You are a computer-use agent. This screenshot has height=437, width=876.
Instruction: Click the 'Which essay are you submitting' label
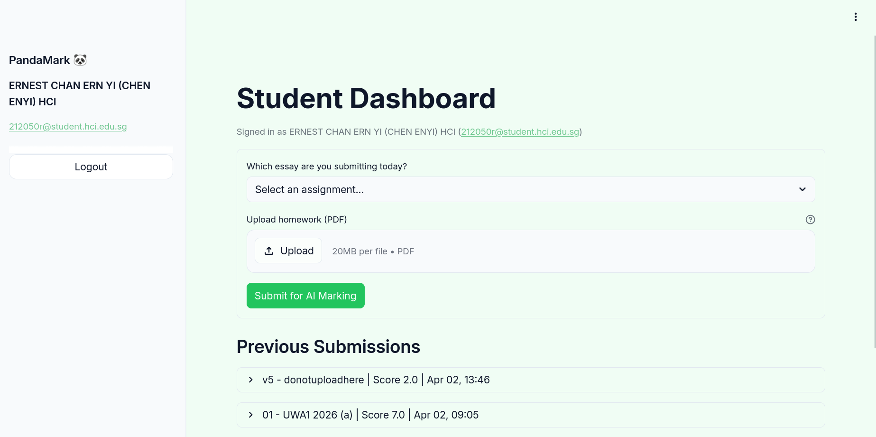point(326,167)
